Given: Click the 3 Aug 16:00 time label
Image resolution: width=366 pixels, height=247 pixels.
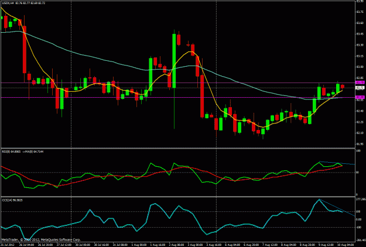Looking at the screenshot, I should [x=213, y=245].
